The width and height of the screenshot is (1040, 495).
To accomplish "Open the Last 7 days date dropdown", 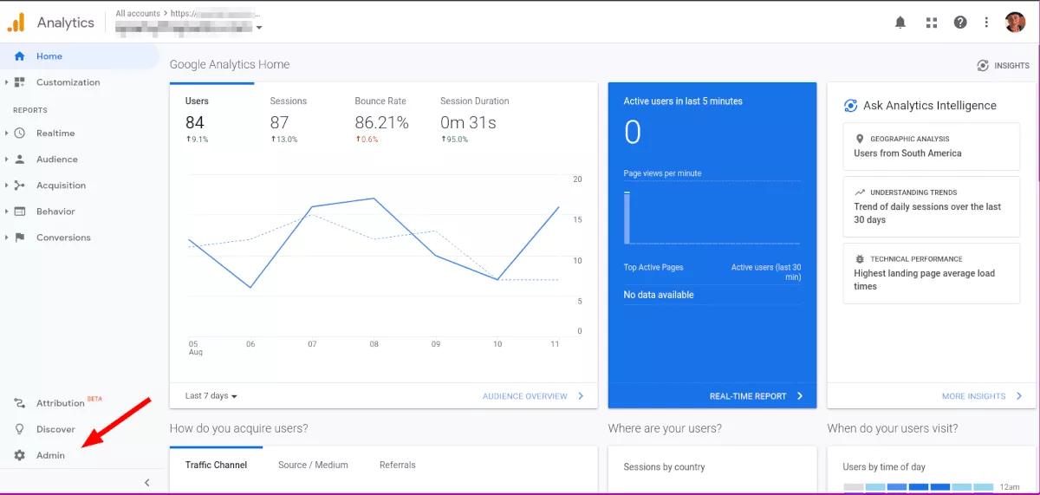I will (211, 396).
